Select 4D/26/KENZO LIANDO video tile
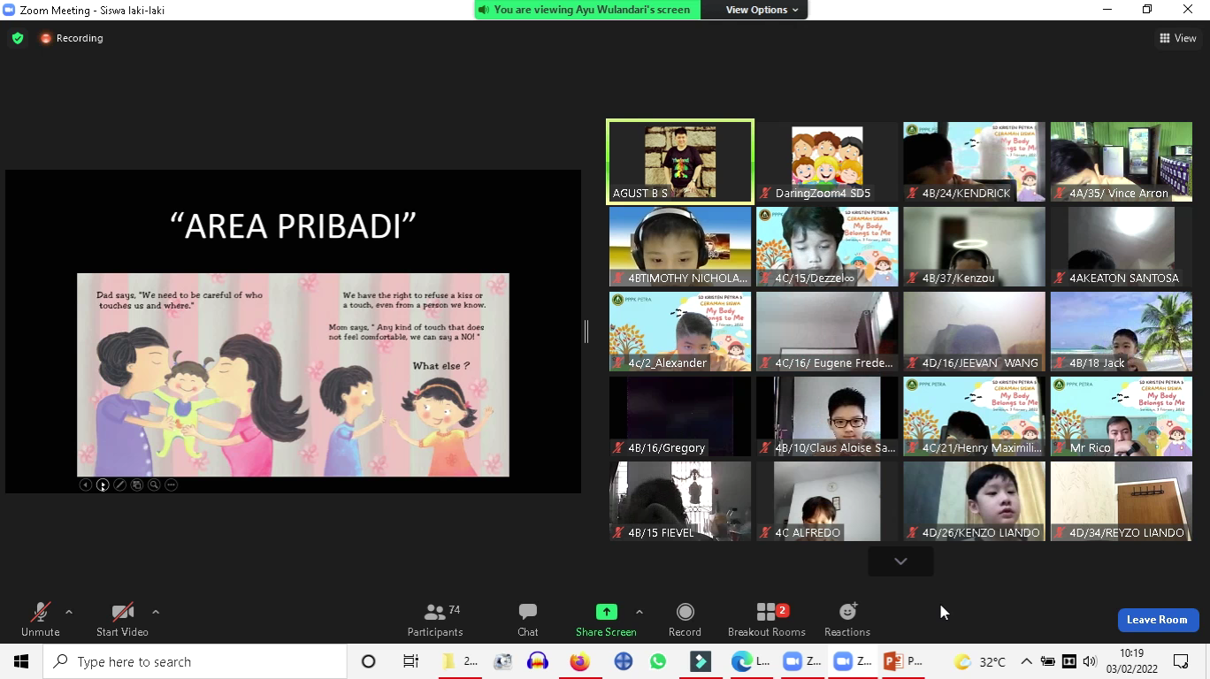 click(974, 501)
